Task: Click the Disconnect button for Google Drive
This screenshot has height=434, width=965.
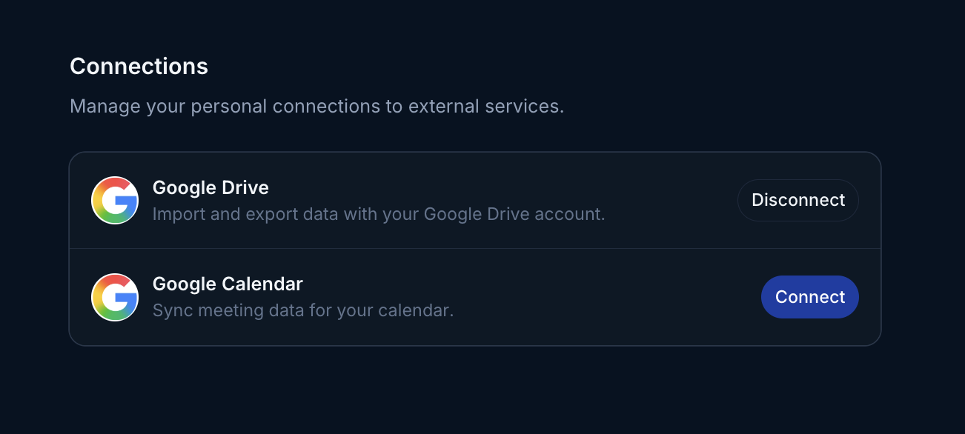Action: point(798,200)
